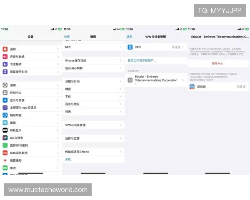The image size is (250, 200).
Task: Open 待机显示 settings row
Action: 31,130
